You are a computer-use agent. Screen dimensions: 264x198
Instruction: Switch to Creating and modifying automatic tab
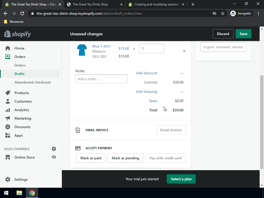[157, 4]
